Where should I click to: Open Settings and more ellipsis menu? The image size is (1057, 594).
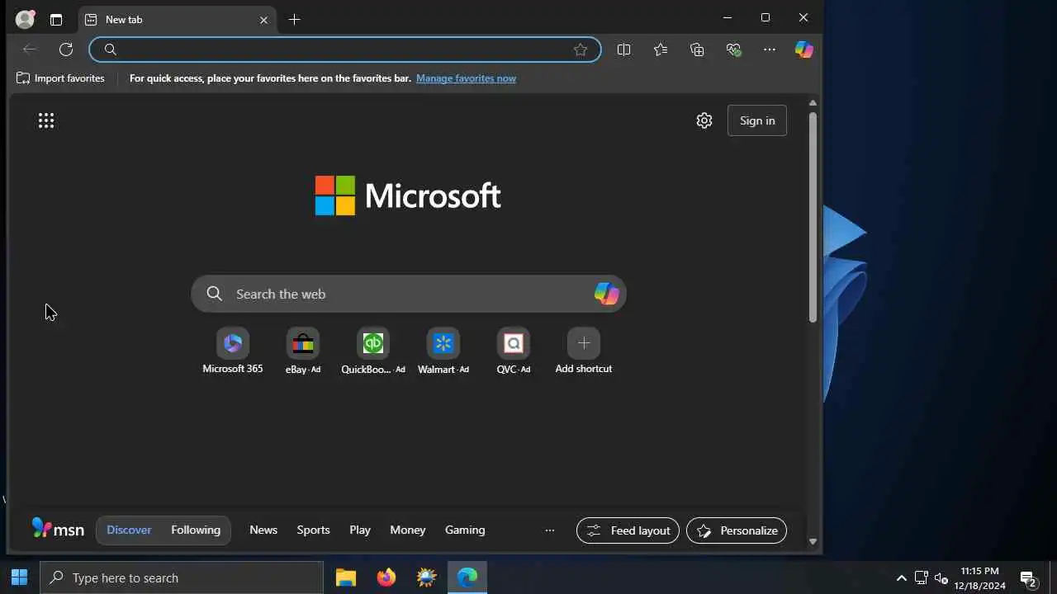click(x=770, y=49)
